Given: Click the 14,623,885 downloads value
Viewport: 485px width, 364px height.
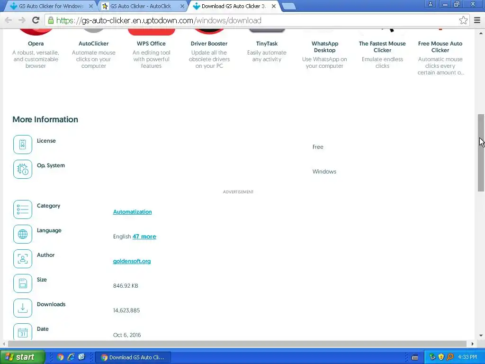Looking at the screenshot, I should tap(126, 310).
